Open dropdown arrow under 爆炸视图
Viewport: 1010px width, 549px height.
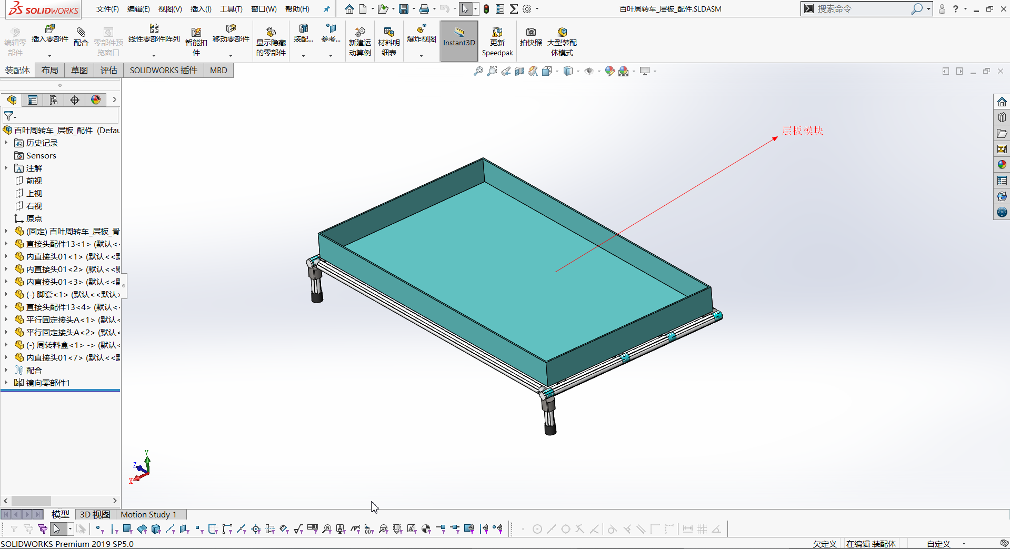pyautogui.click(x=421, y=55)
